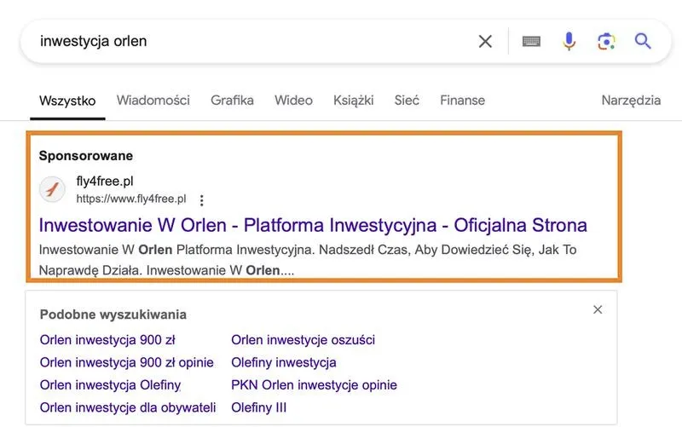
Task: Open search by image camera icon
Action: [606, 41]
